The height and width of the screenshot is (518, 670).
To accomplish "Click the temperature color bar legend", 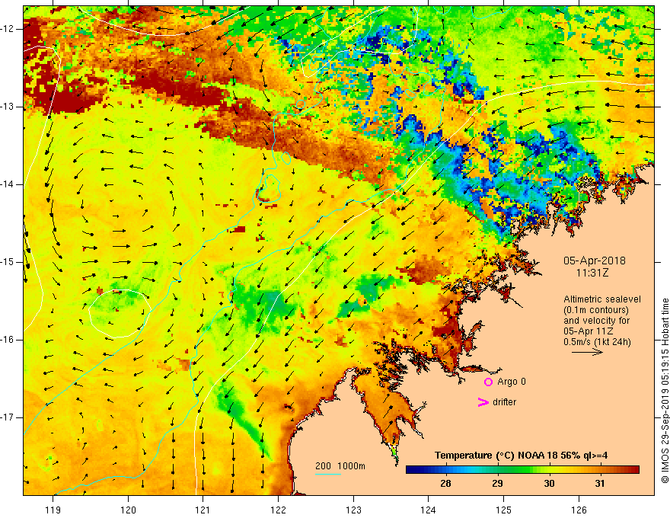I will [522, 469].
